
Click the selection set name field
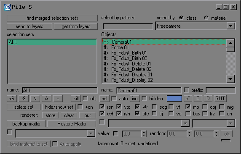coord(60,91)
